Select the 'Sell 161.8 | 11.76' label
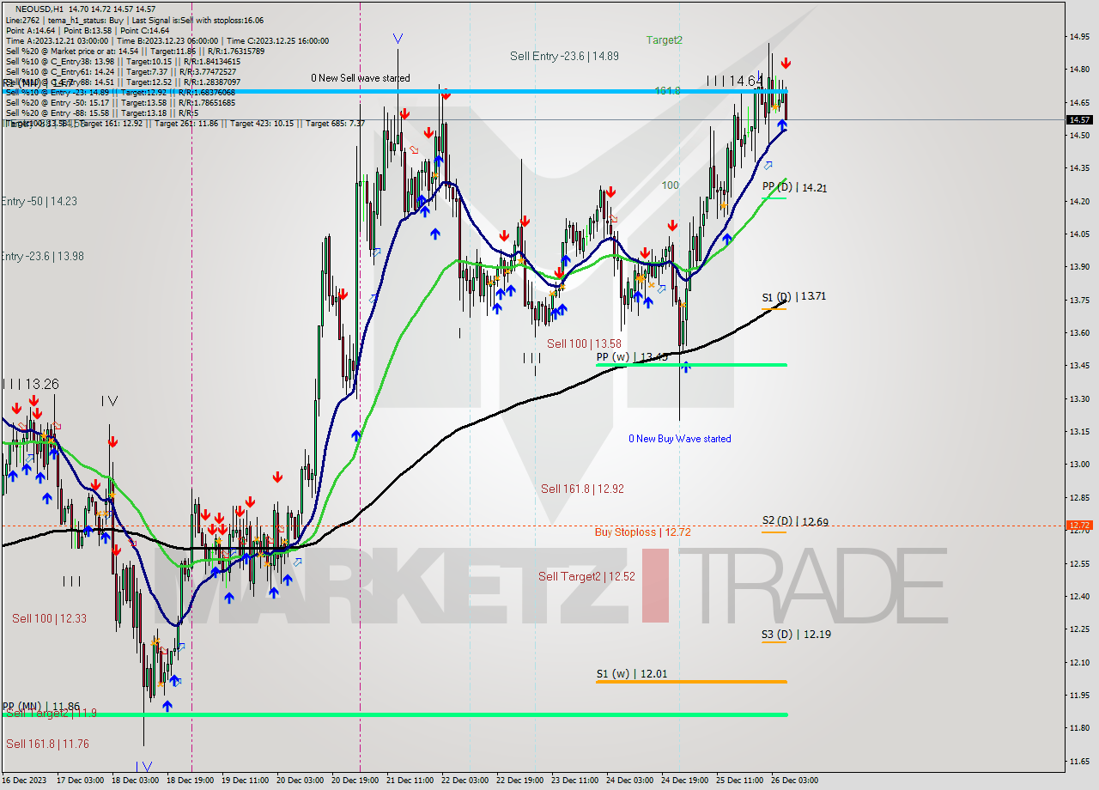The height and width of the screenshot is (790, 1099). pos(47,744)
